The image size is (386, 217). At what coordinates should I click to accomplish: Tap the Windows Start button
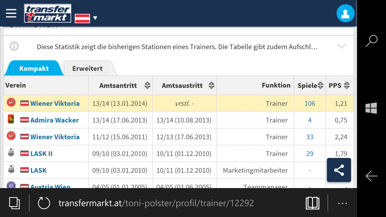coord(371,108)
